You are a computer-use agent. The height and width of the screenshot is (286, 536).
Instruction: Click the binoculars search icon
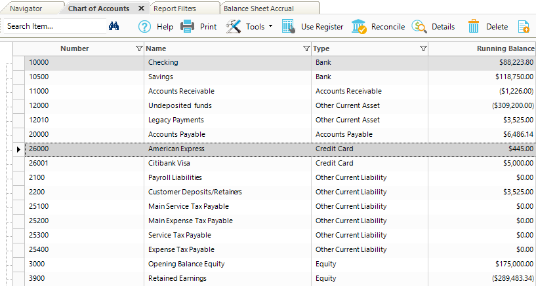[113, 26]
